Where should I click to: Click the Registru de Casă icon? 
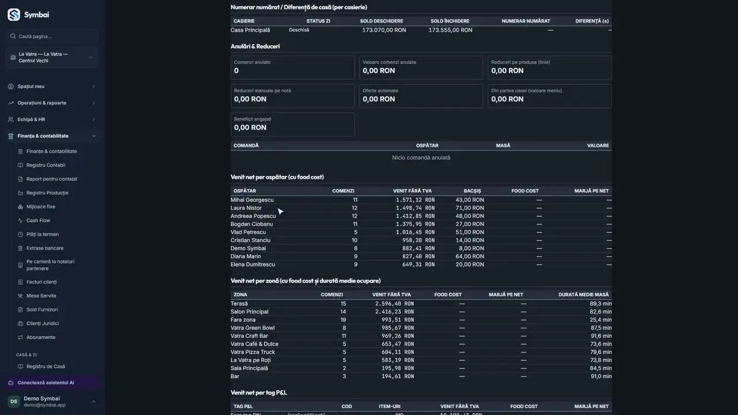[20, 367]
